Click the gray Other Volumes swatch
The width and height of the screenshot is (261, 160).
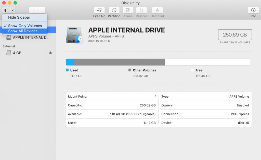[130, 70]
